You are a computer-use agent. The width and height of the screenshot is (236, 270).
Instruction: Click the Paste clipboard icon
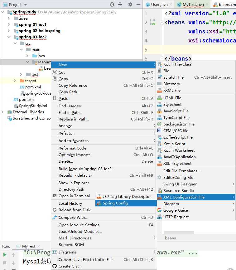click(x=55, y=98)
